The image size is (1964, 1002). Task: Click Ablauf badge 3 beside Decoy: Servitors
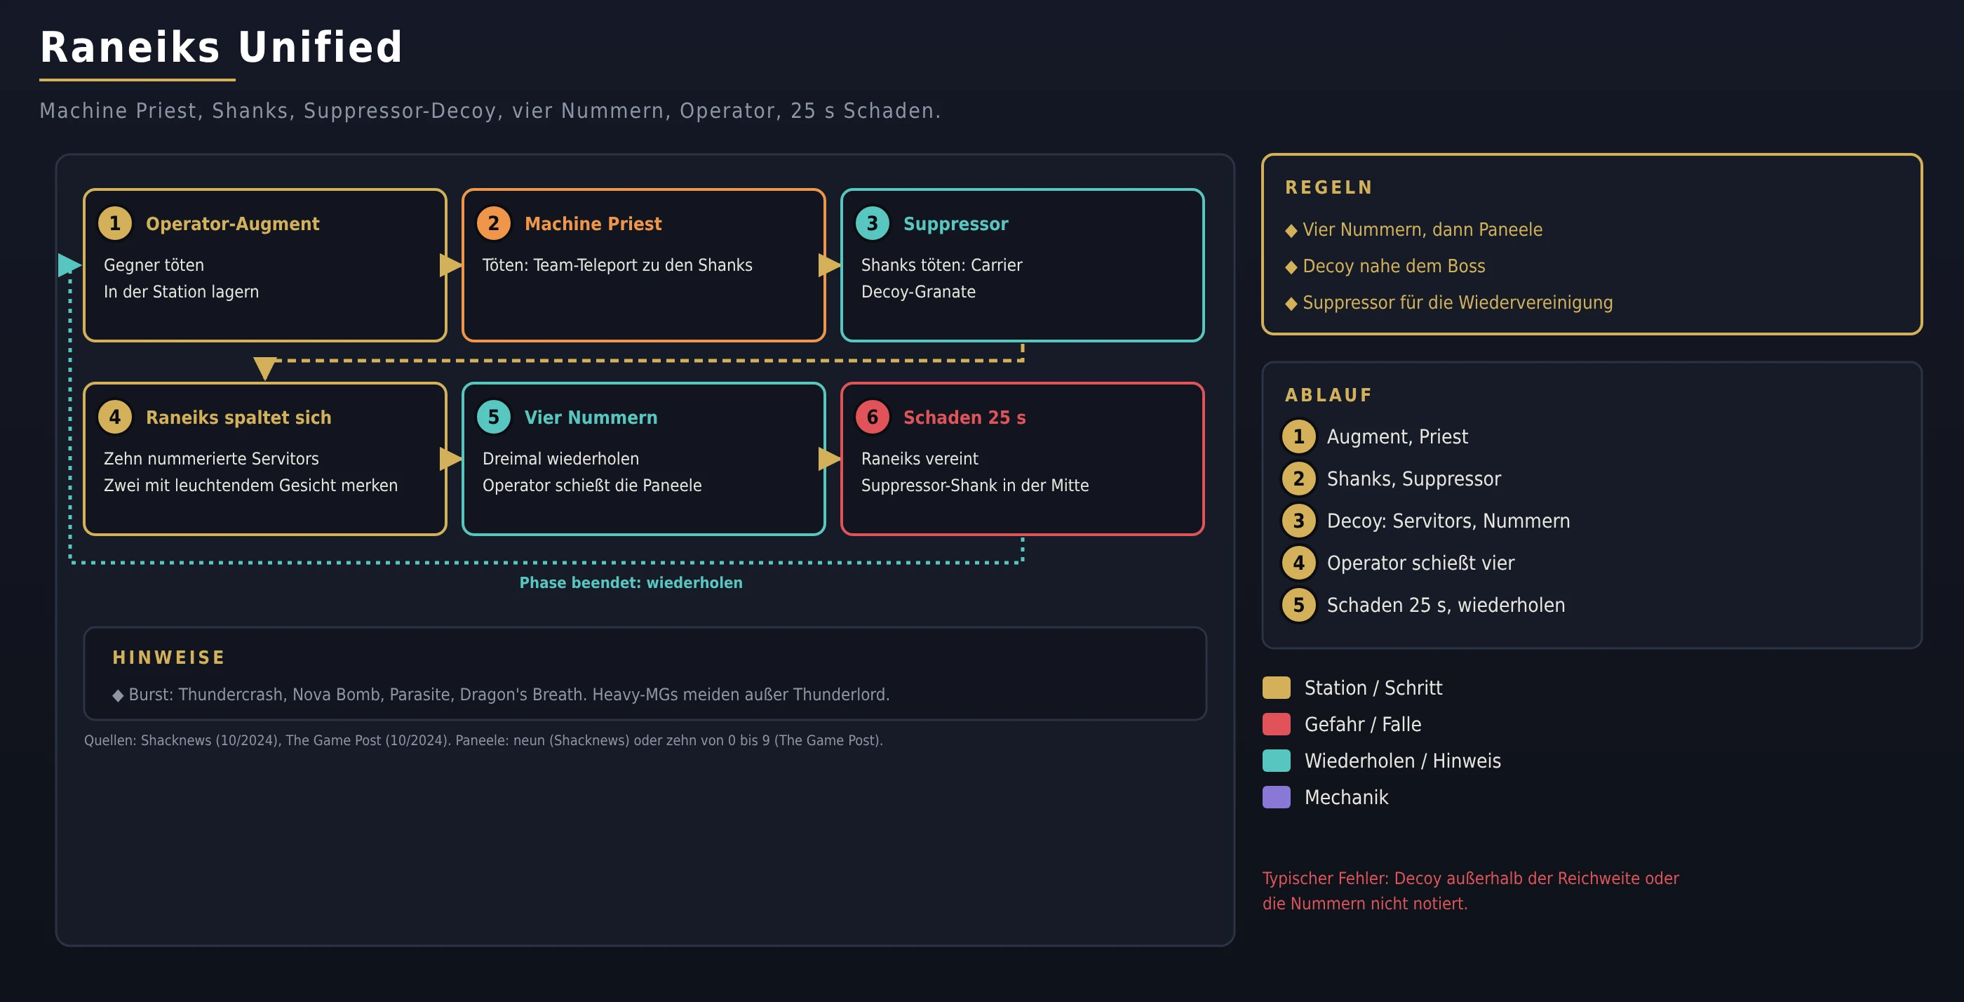1298,521
